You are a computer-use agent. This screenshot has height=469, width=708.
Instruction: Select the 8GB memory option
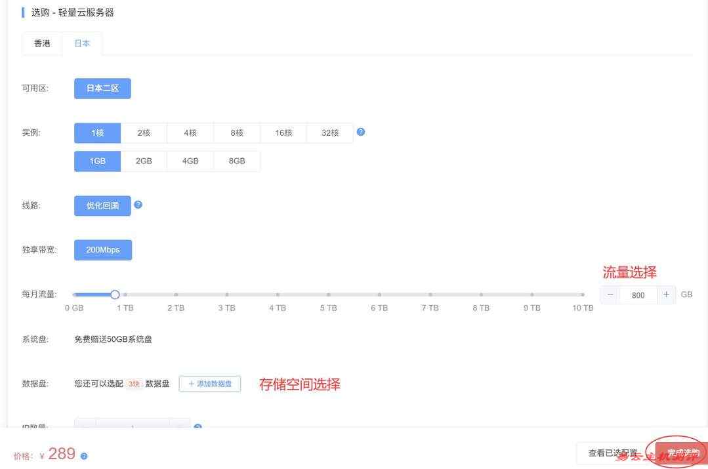(x=236, y=160)
